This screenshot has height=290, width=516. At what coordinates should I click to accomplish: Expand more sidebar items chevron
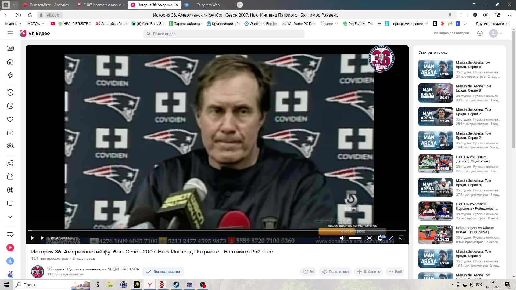[x=10, y=217]
